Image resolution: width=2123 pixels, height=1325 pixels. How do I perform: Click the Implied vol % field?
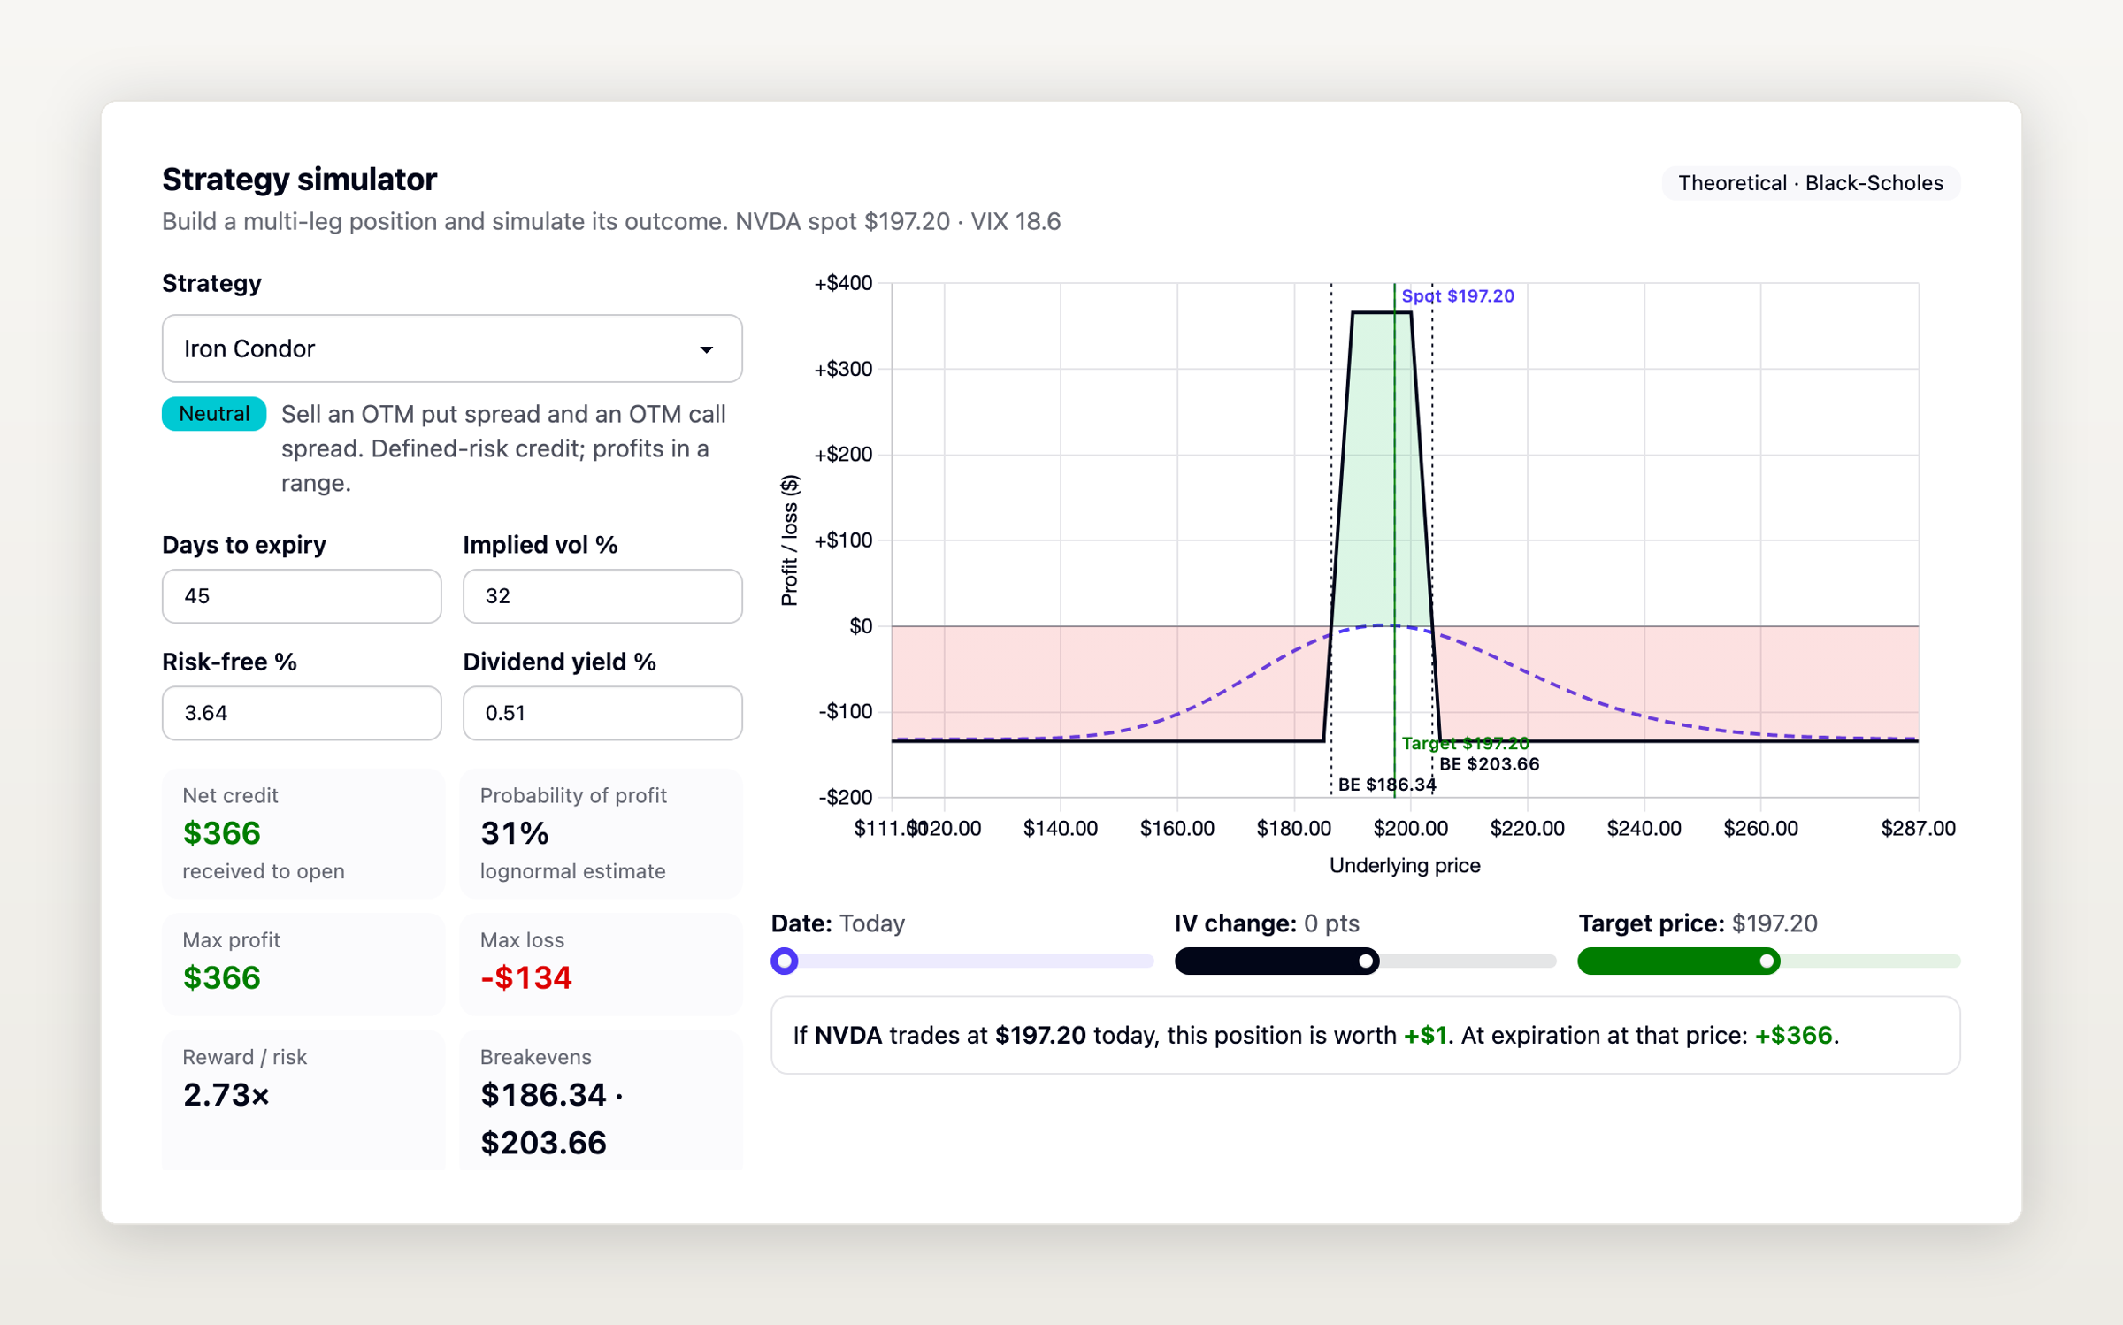[602, 595]
